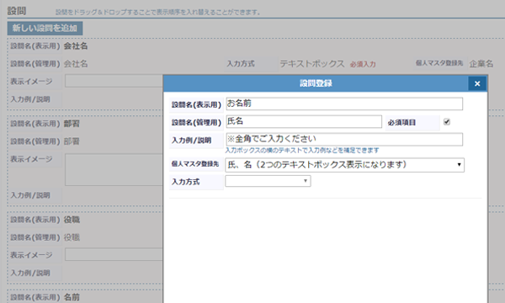This screenshot has width=505, height=303.
Task: Click the 必須項目 label in dialog
Action: (x=401, y=122)
